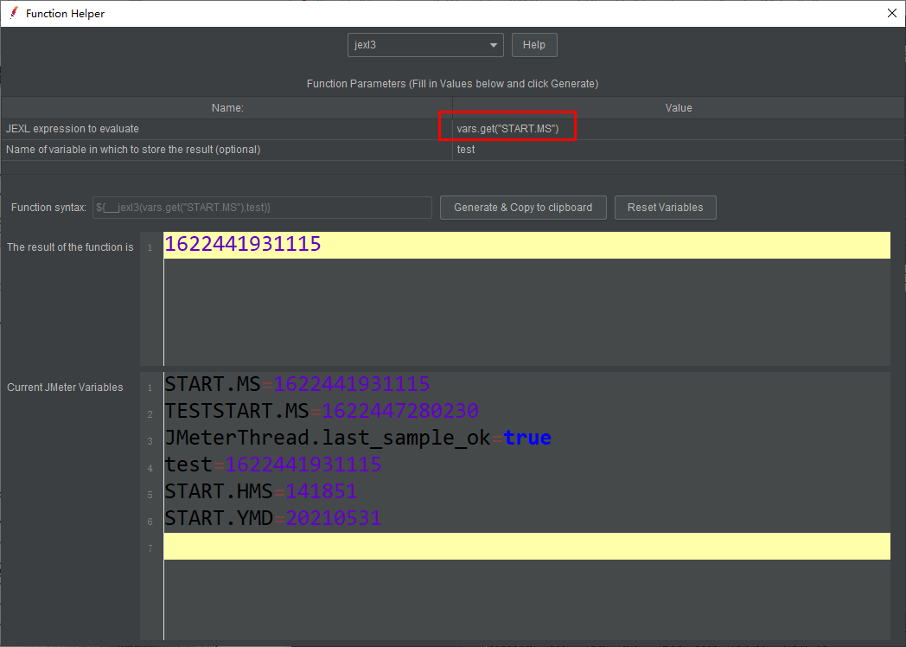The width and height of the screenshot is (906, 647).
Task: Select the vars.get("START.MS") value cell
Action: [679, 129]
